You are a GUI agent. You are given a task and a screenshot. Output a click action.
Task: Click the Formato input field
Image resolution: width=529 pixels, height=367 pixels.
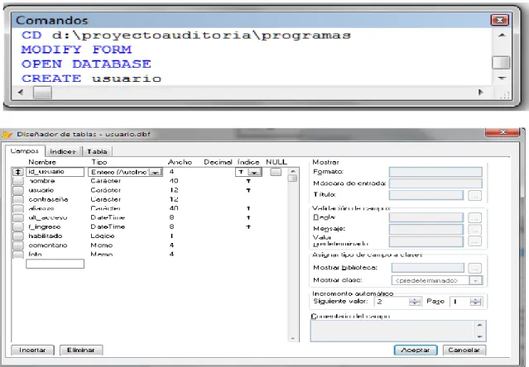click(x=435, y=172)
